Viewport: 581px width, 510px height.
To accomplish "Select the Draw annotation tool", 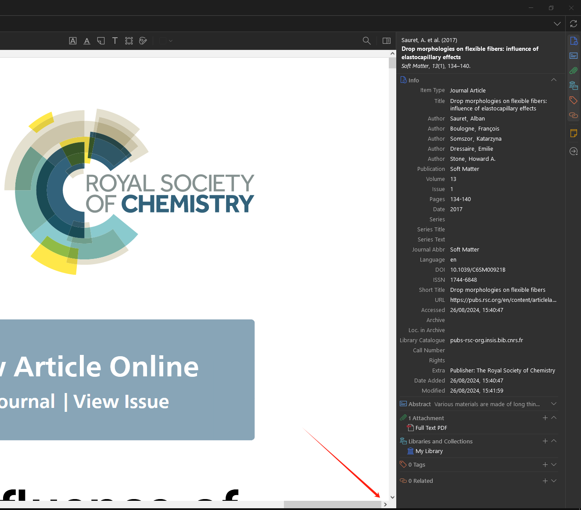I will [x=143, y=41].
